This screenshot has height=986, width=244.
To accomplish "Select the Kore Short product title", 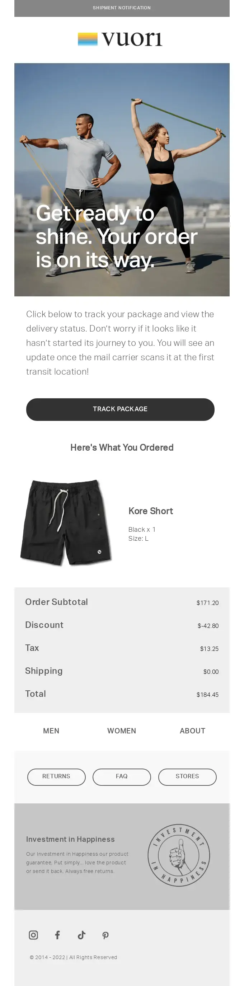I will coord(151,511).
